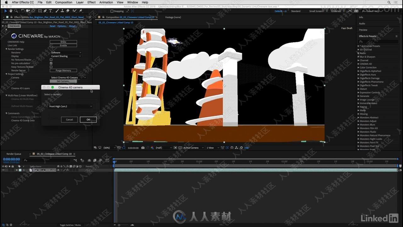Open the Composition menu
This screenshot has width=403, height=227.
(64, 2)
